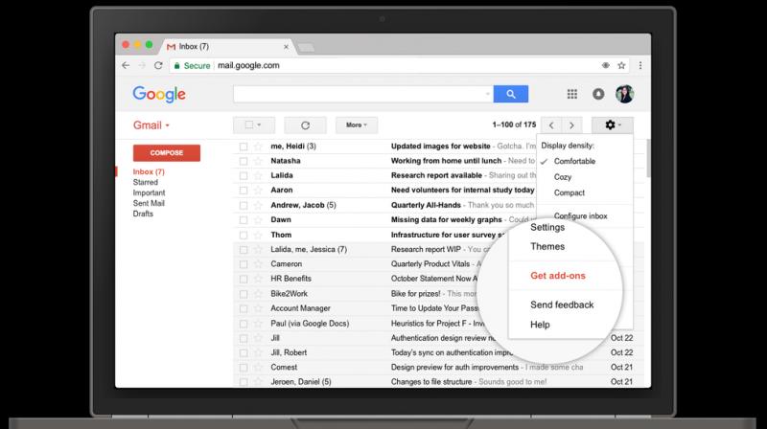Tick the Jeroen, Daniel (5) checkbox

[244, 382]
